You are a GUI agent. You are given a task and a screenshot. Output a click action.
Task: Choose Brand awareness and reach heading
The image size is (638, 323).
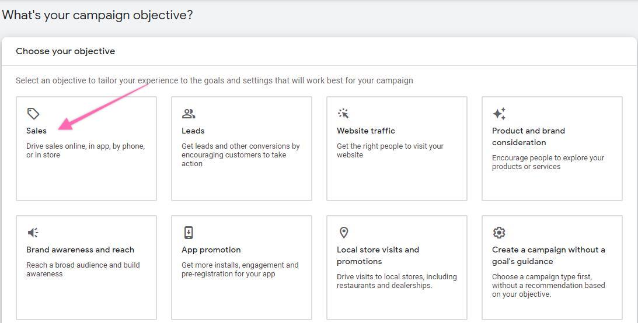tap(80, 250)
